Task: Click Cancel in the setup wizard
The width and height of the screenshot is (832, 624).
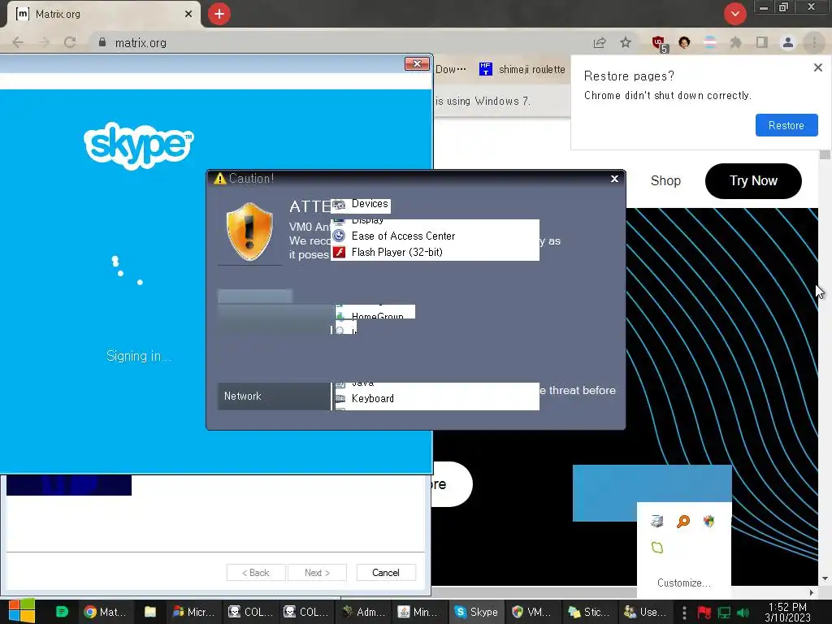Action: (x=386, y=573)
